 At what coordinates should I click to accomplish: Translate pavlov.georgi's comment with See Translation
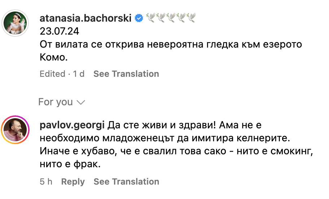(x=126, y=182)
